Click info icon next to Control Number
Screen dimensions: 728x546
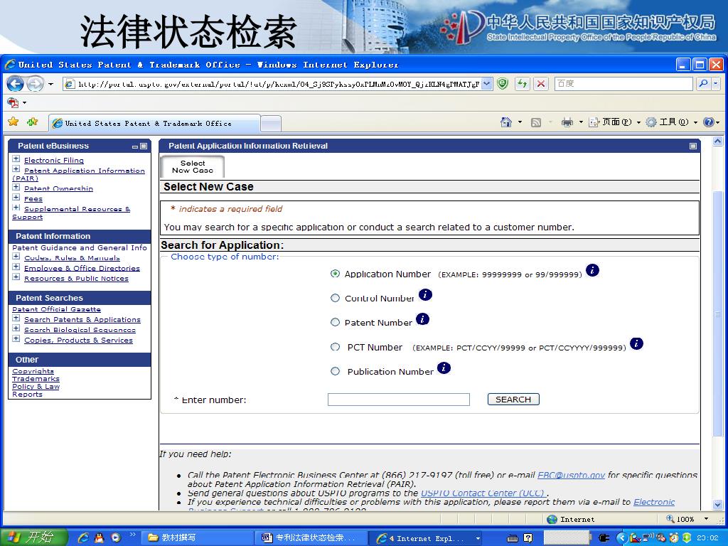click(x=425, y=295)
